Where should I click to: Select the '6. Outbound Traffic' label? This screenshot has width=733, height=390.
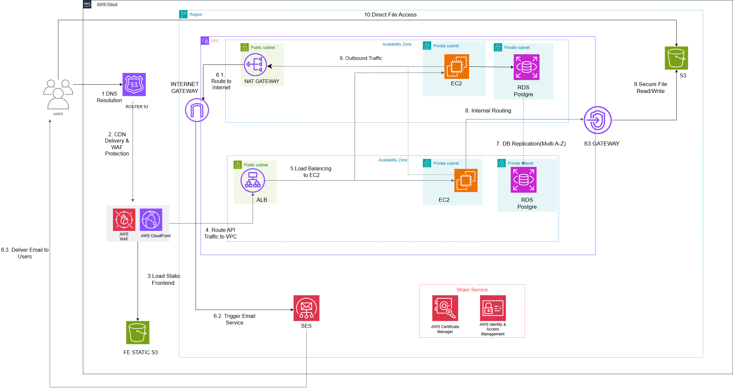click(x=361, y=58)
